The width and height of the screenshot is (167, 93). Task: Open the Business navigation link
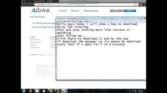click(x=75, y=11)
